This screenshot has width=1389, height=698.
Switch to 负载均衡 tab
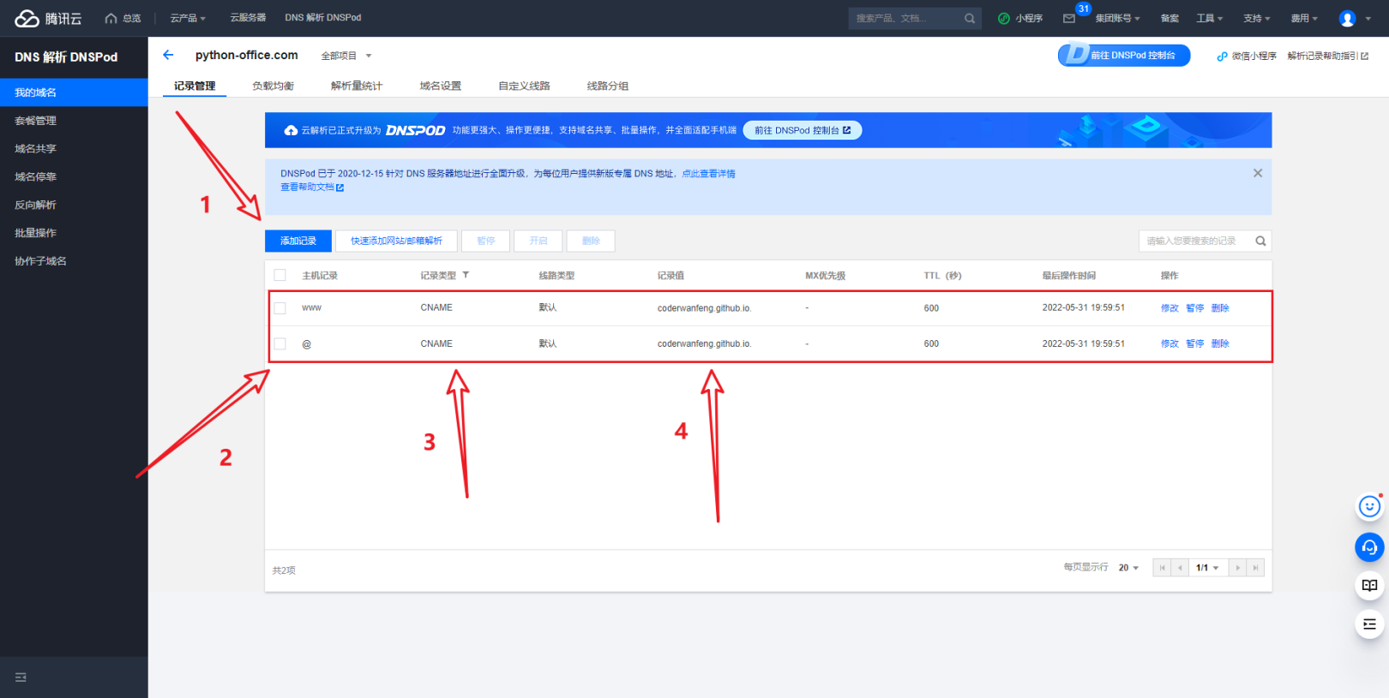[273, 86]
